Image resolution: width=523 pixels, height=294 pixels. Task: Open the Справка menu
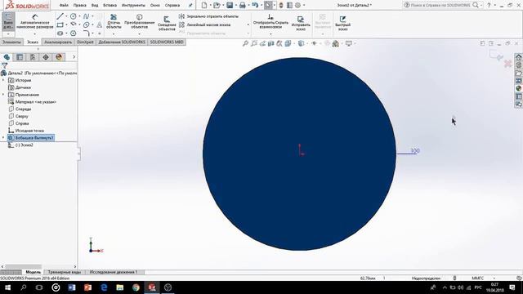172,6
